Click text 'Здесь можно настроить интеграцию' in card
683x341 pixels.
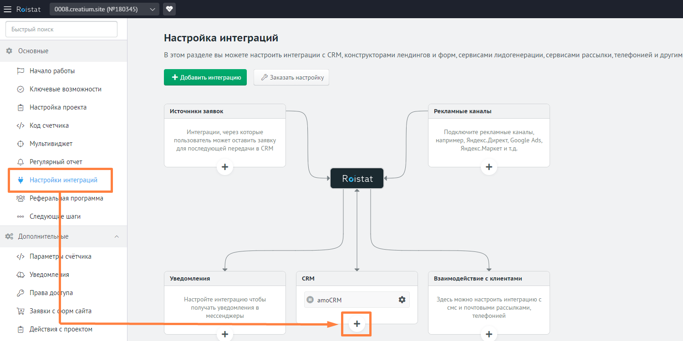pos(489,299)
